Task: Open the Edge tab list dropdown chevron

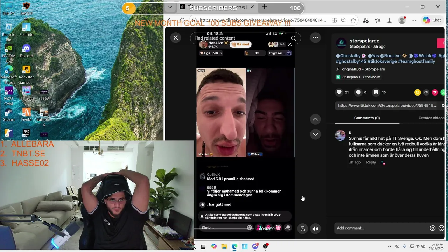Action: (170, 7)
